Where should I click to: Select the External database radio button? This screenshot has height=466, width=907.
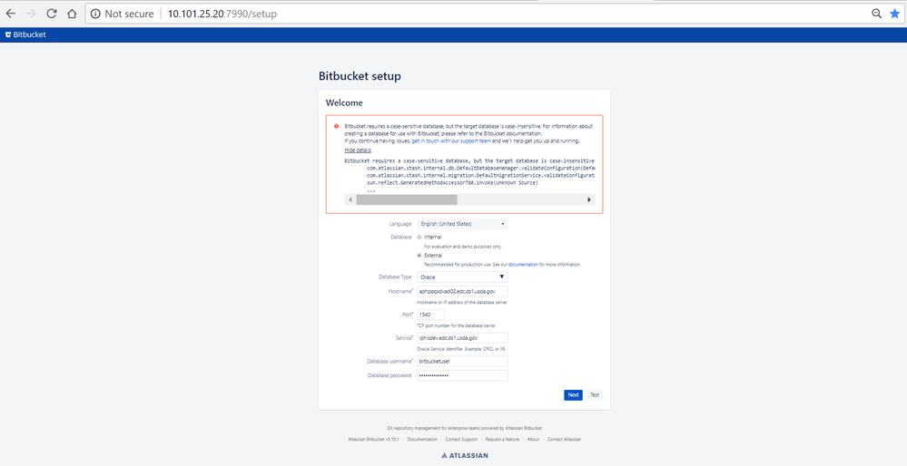point(419,256)
